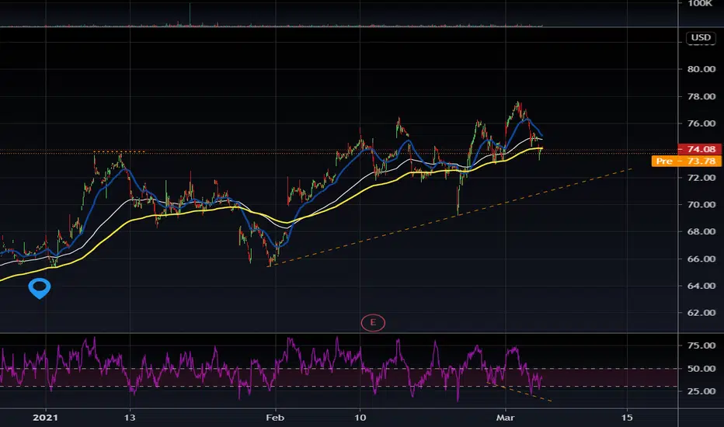Open the earnings E marker
This screenshot has width=724, height=427.
pos(373,323)
